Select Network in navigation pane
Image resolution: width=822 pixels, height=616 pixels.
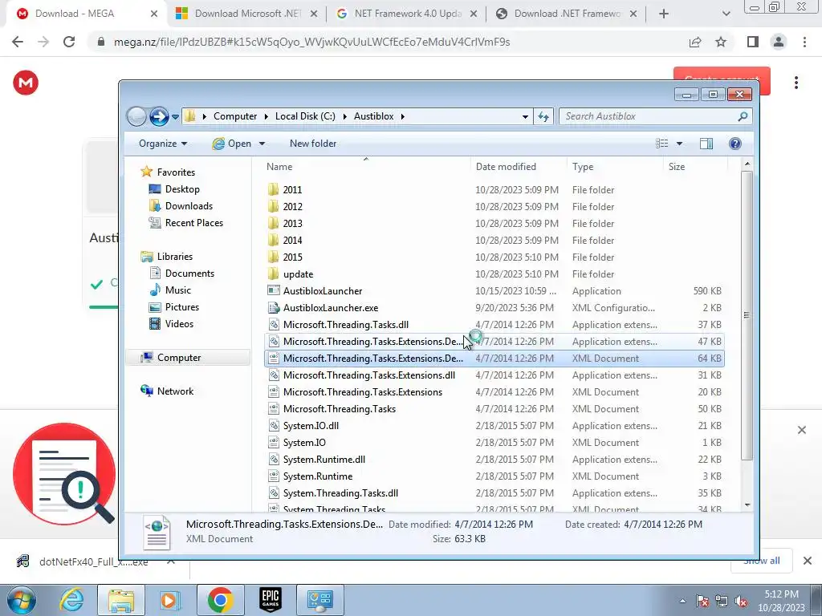point(167,391)
